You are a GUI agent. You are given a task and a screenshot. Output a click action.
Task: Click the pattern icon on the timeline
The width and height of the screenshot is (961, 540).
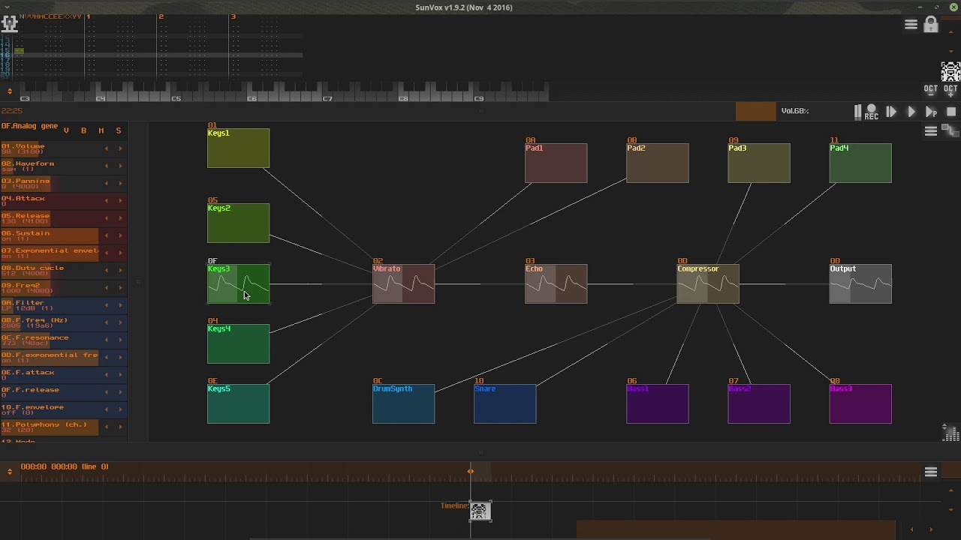coord(480,511)
